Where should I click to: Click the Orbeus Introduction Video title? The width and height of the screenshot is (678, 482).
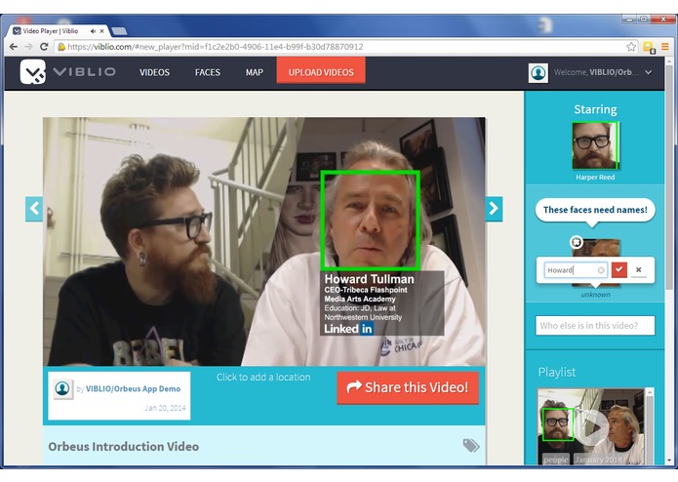tap(124, 447)
